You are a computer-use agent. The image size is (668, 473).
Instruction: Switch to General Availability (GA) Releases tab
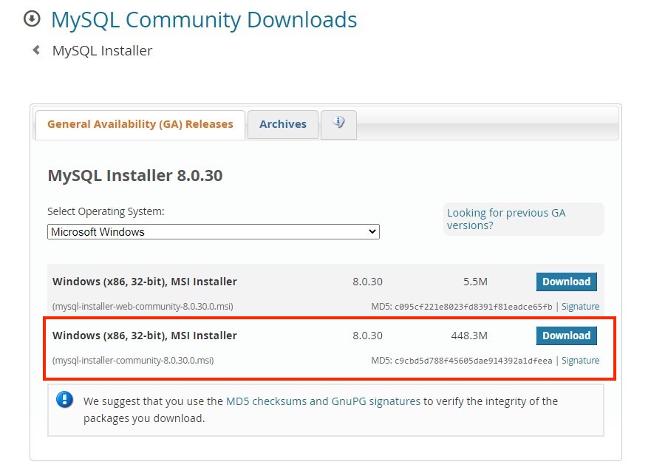tap(140, 124)
